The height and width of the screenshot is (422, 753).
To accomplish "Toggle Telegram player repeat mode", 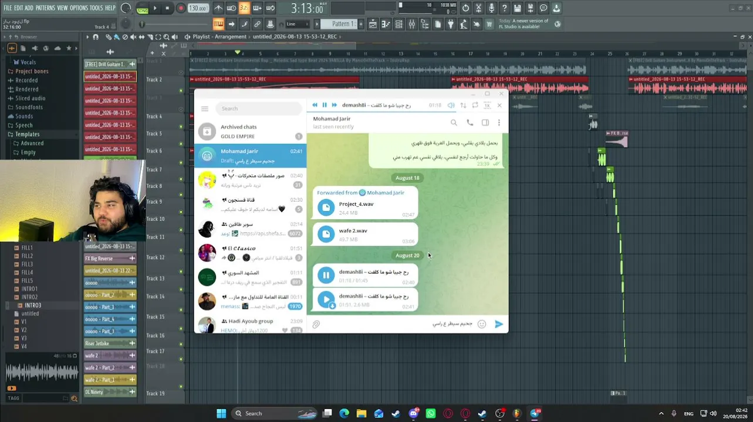I will click(475, 105).
